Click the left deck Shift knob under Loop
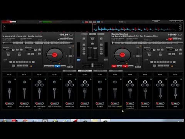 [13, 66]
